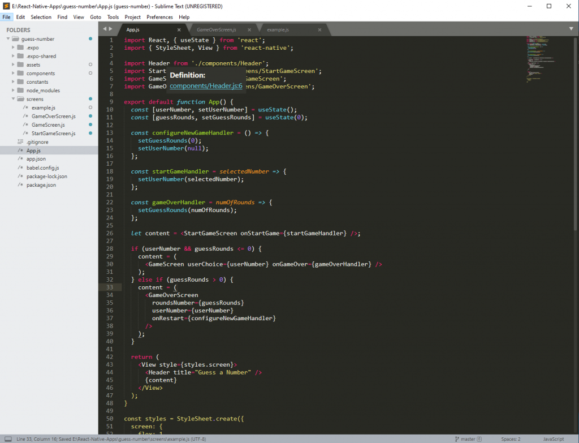Click line number 33 in the gutter

point(110,287)
